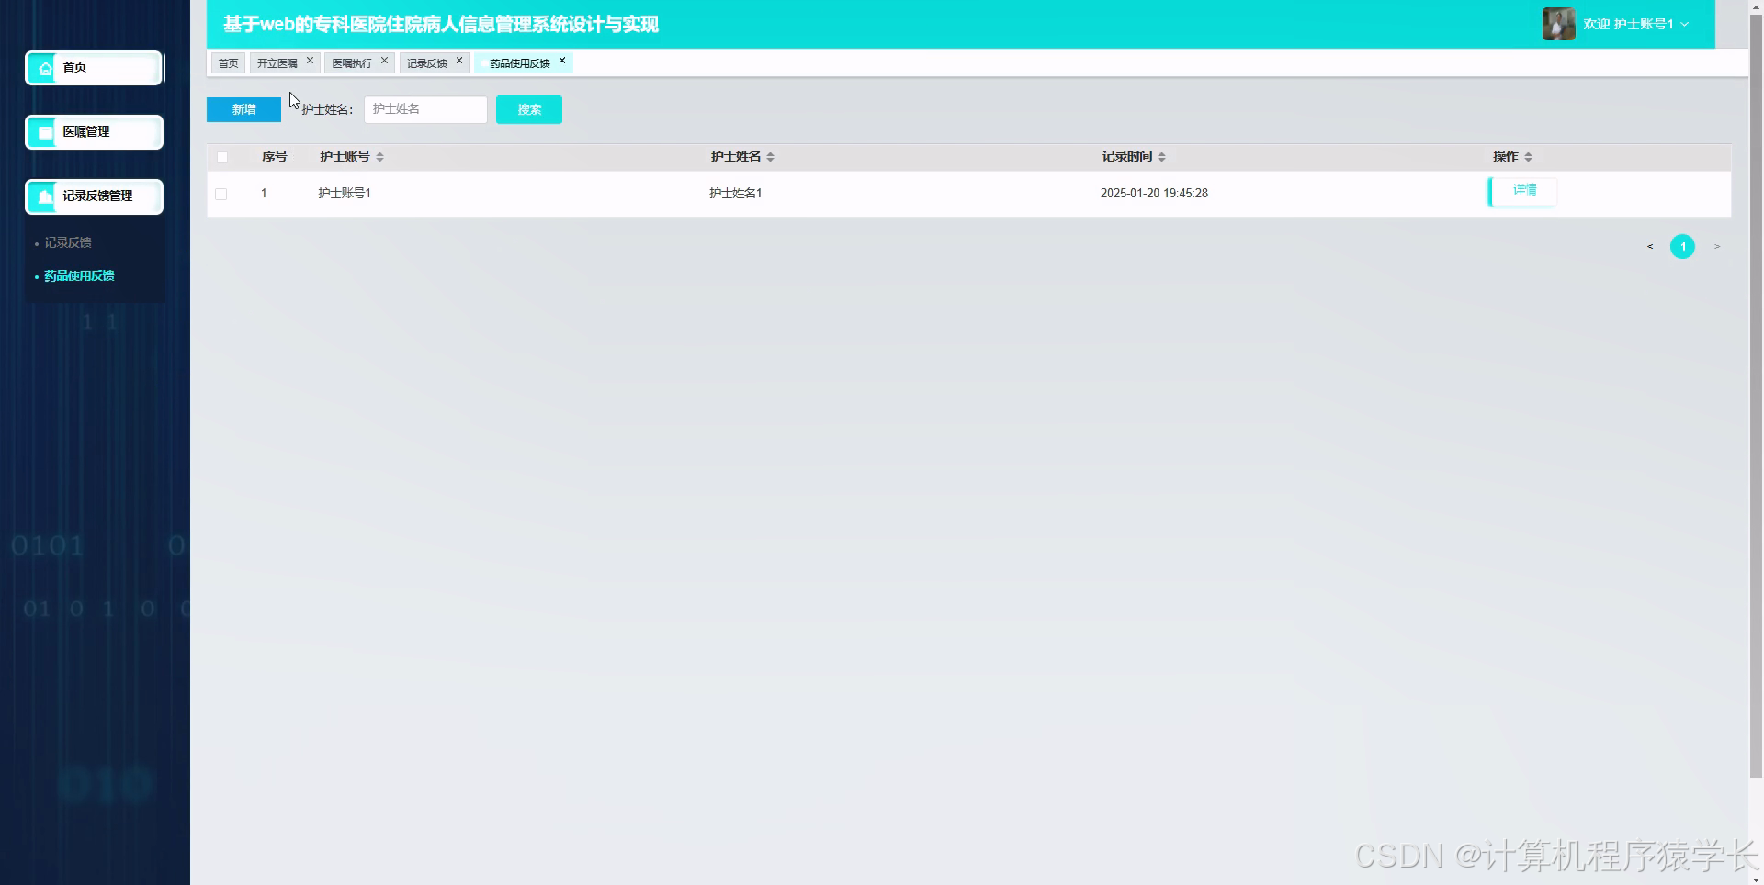Screen dimensions: 1764x885
Task: Click the vertical page scrollbar
Action: 1756,395
